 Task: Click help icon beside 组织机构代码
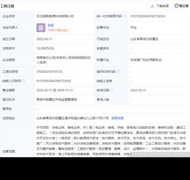coord(118,72)
